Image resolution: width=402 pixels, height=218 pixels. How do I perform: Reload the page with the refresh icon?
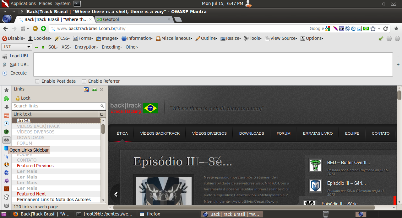pos(386,29)
